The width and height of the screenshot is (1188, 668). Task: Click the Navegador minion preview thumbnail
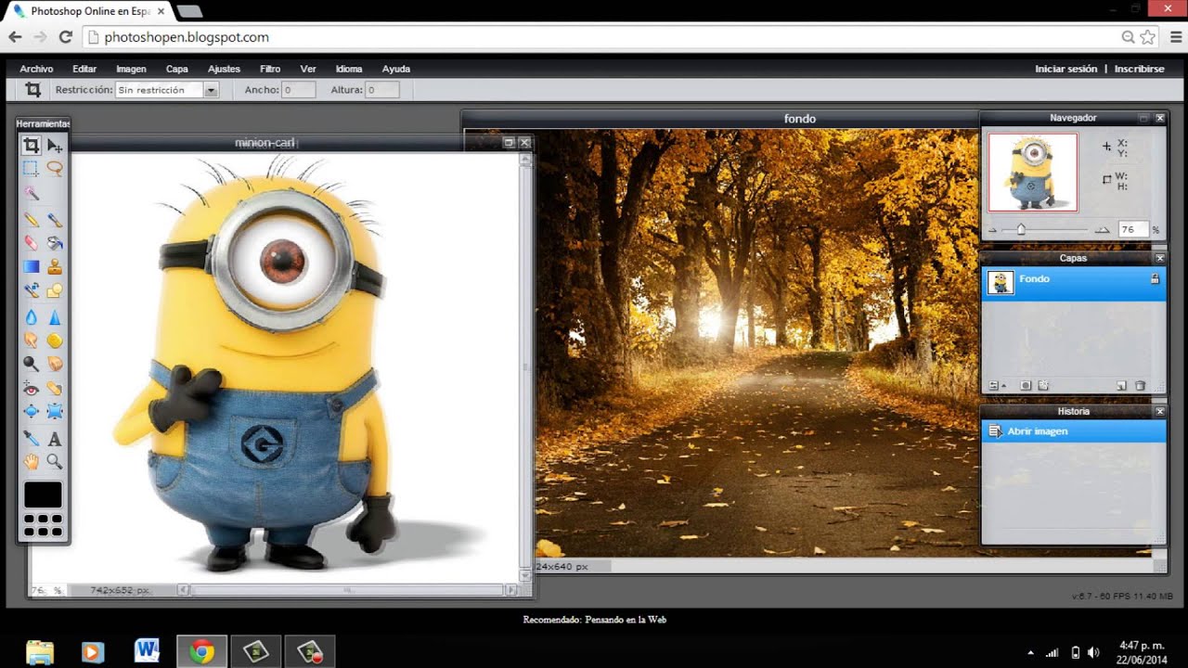click(1033, 172)
